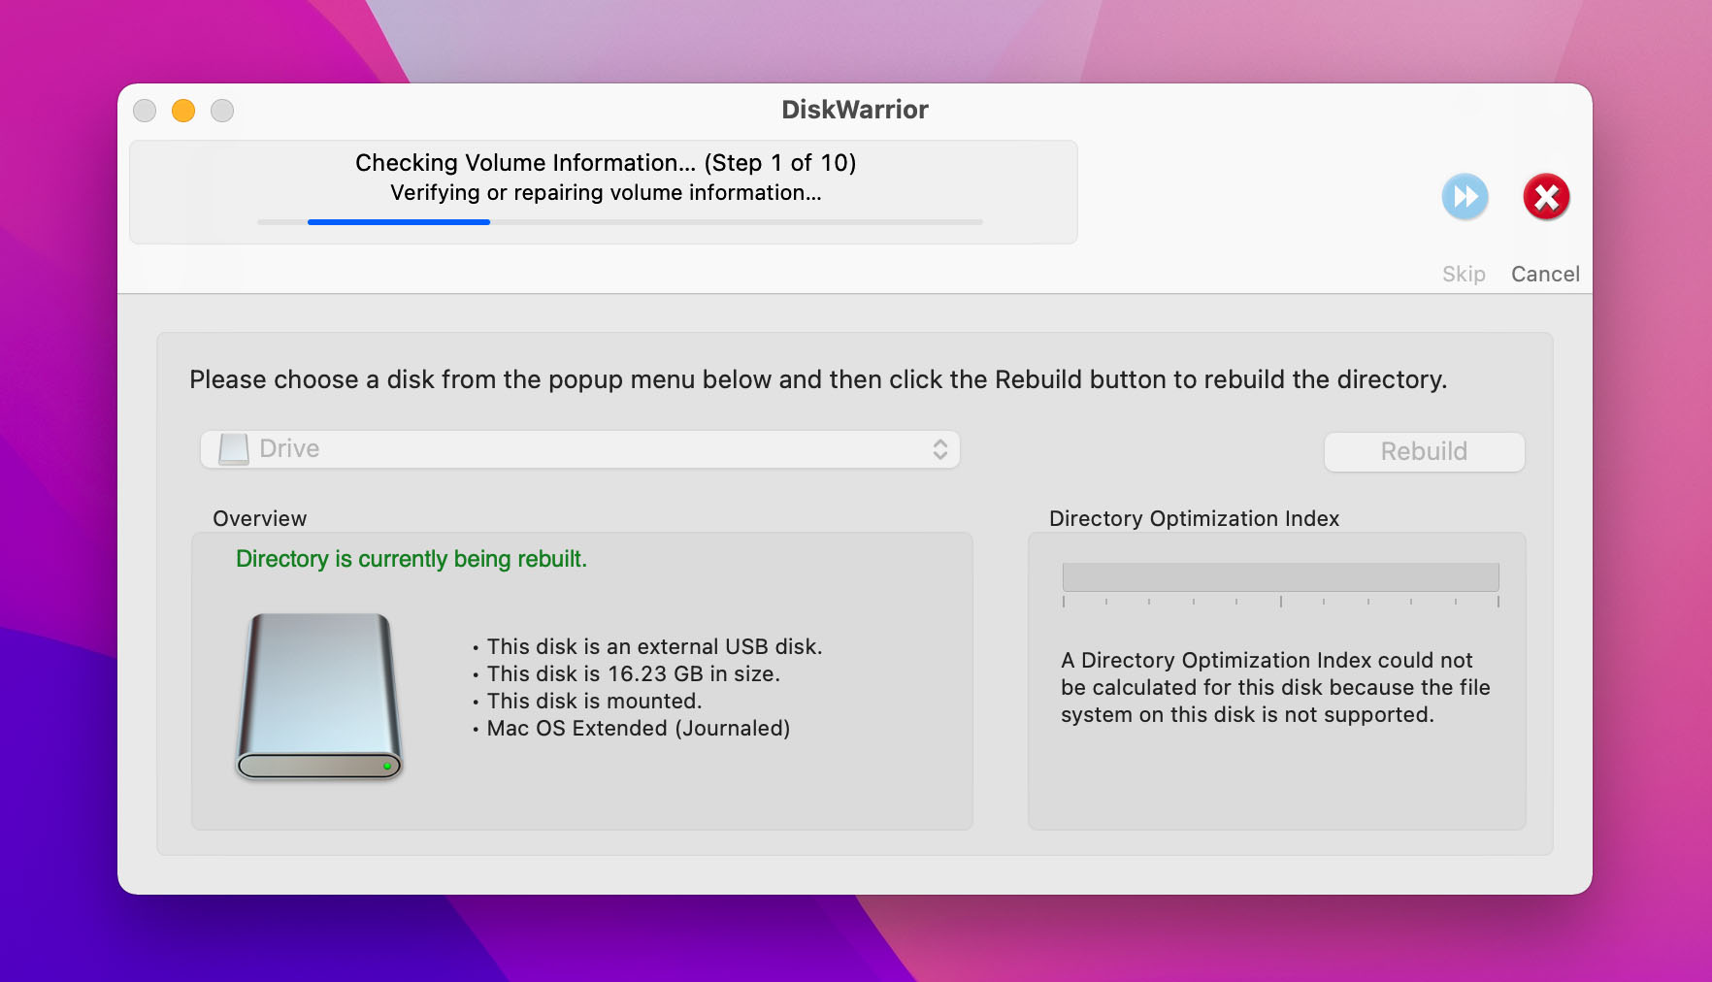Click the external USB disk image

[x=319, y=696]
